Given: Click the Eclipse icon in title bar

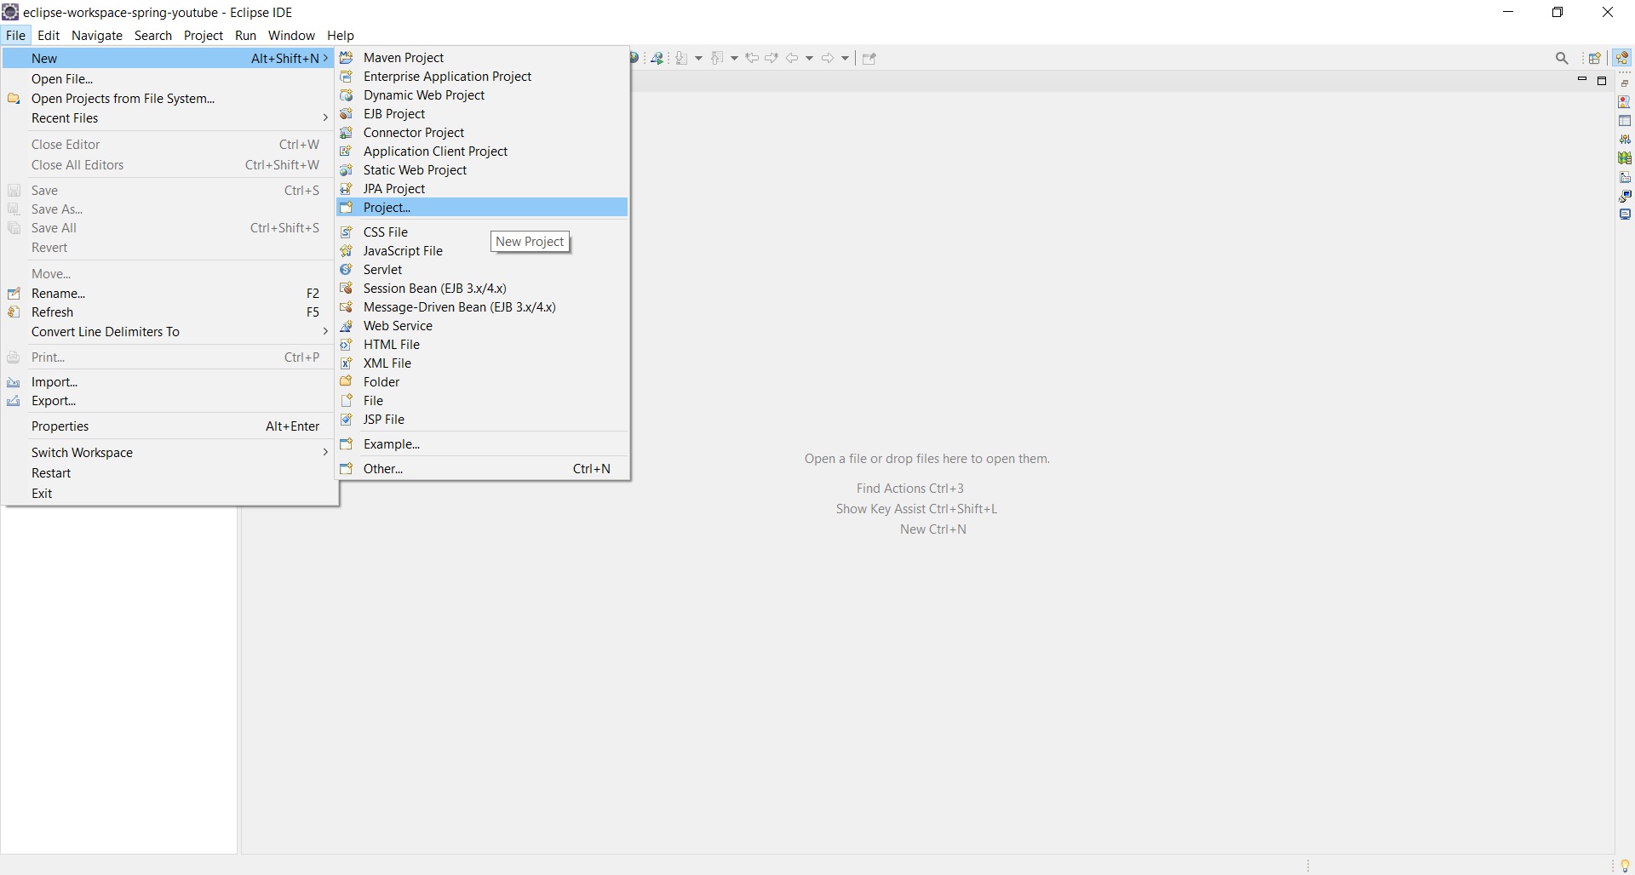Looking at the screenshot, I should click(x=10, y=12).
